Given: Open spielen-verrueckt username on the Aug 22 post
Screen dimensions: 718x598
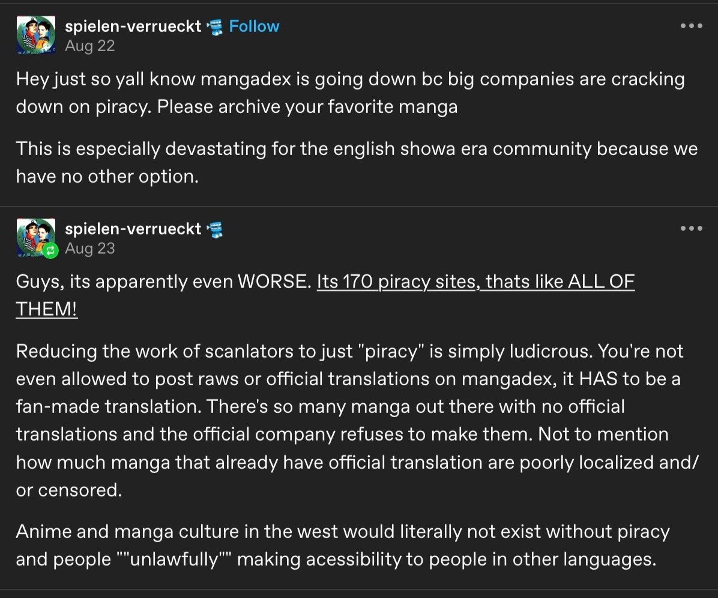Looking at the screenshot, I should [x=133, y=26].
